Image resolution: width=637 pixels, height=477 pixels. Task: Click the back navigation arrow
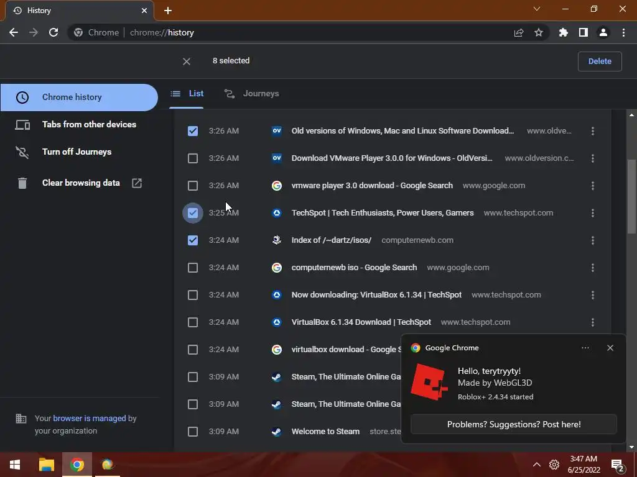tap(14, 32)
